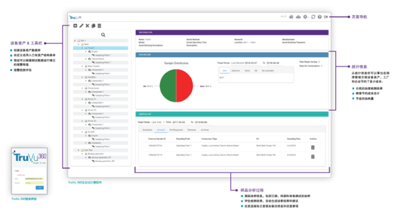Collapse the Site 1 tree node
396x218 pixels.
tap(75, 41)
